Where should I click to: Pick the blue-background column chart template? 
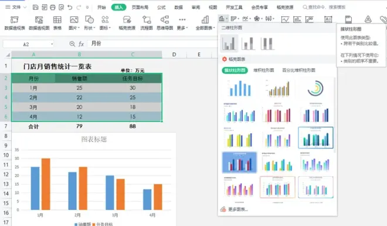pyautogui.click(x=239, y=162)
